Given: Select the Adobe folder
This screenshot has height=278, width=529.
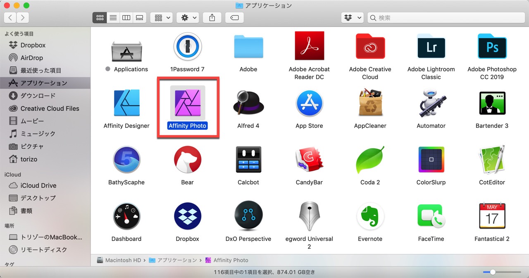Looking at the screenshot, I should pyautogui.click(x=248, y=46).
